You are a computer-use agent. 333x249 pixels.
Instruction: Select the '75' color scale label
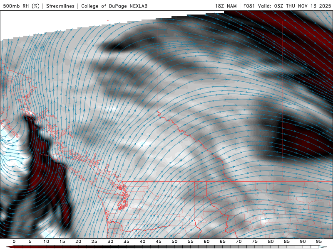(255, 242)
